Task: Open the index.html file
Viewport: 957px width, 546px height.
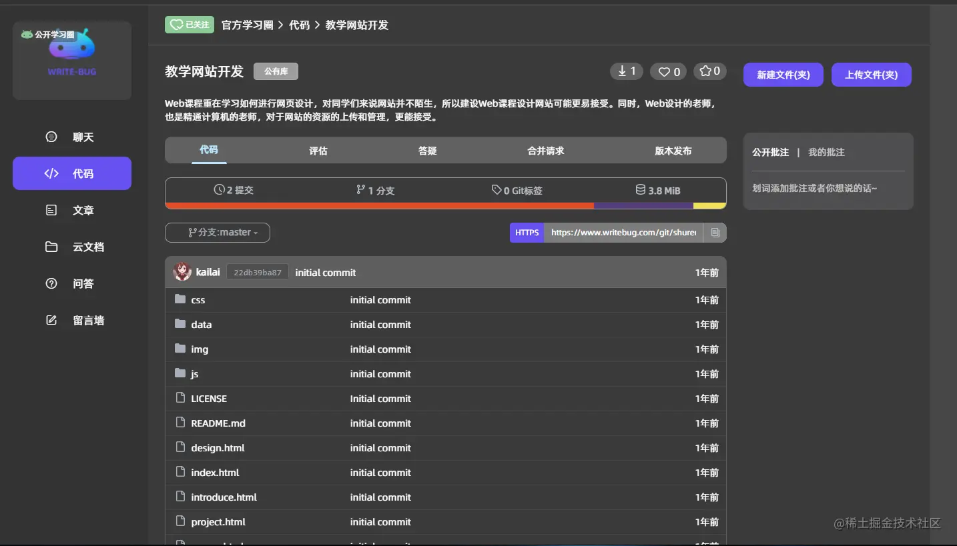Action: click(215, 473)
